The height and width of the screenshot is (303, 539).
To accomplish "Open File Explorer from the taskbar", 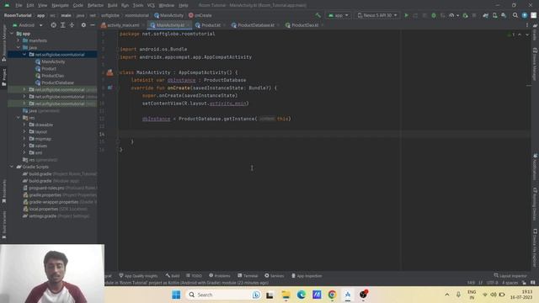I will (286, 295).
